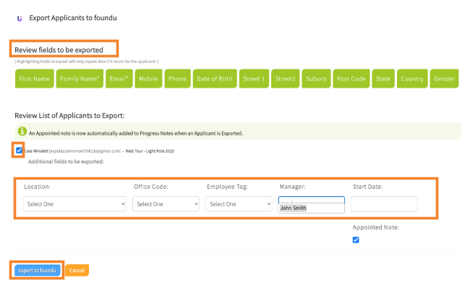Open the Employee Tag dropdown
The image size is (465, 283).
pyautogui.click(x=239, y=204)
